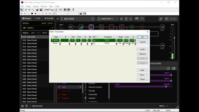This screenshot has width=199, height=112.
Task: Select the Chrome Custom wah model
Action: click(95, 87)
